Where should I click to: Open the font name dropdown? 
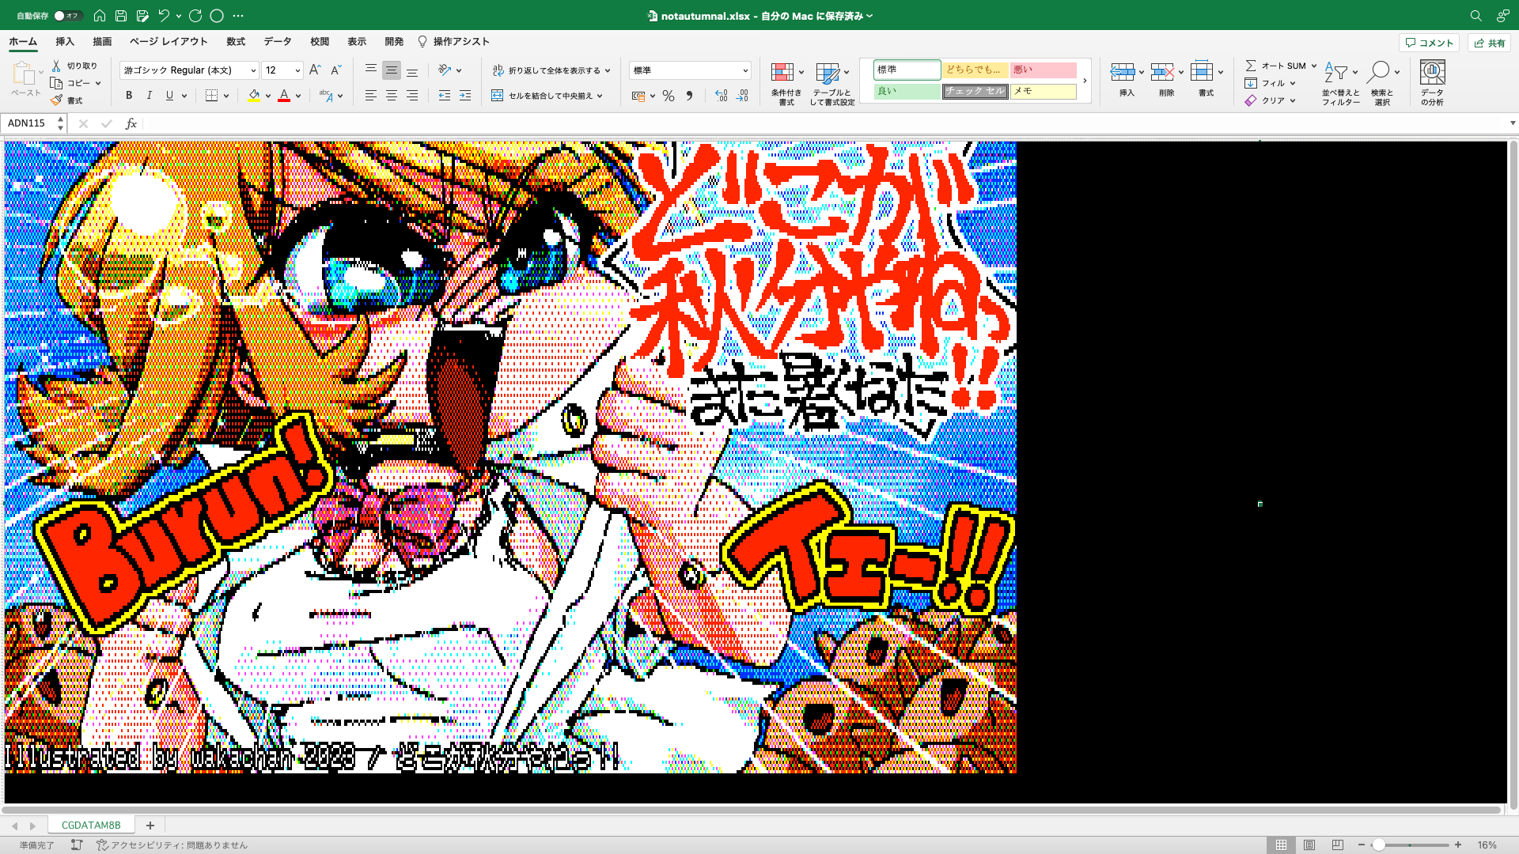click(x=253, y=70)
